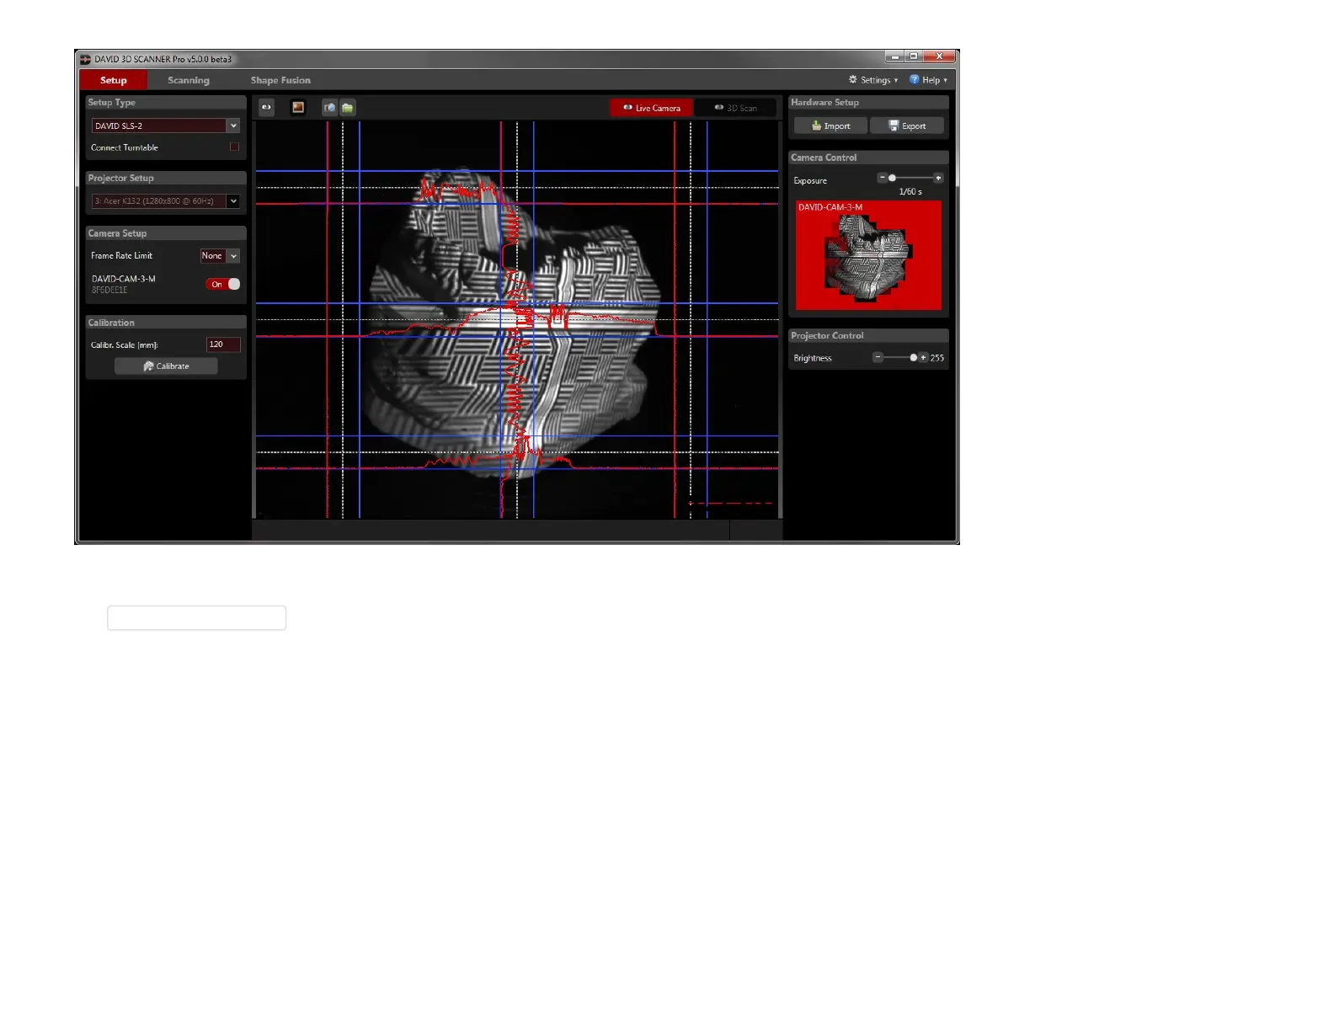Click the Brightness slider handle

pyautogui.click(x=914, y=357)
